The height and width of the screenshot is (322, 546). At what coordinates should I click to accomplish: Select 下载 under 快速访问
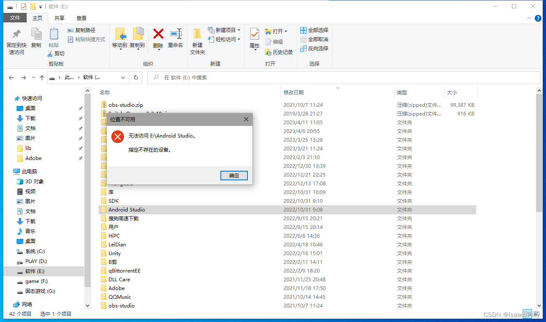[30, 118]
